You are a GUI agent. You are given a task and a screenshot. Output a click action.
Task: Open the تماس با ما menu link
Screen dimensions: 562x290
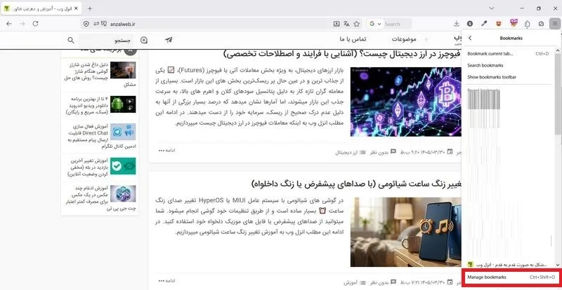tap(353, 39)
